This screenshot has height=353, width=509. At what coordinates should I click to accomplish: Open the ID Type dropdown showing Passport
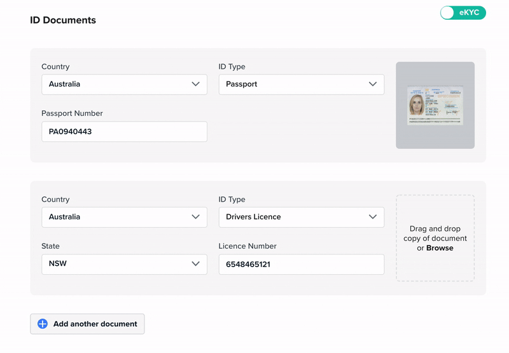[x=301, y=84]
